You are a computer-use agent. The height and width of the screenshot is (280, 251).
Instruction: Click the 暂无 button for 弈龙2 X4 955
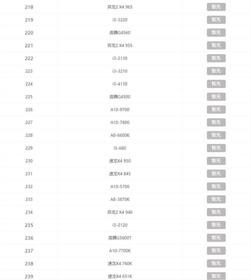pyautogui.click(x=216, y=45)
